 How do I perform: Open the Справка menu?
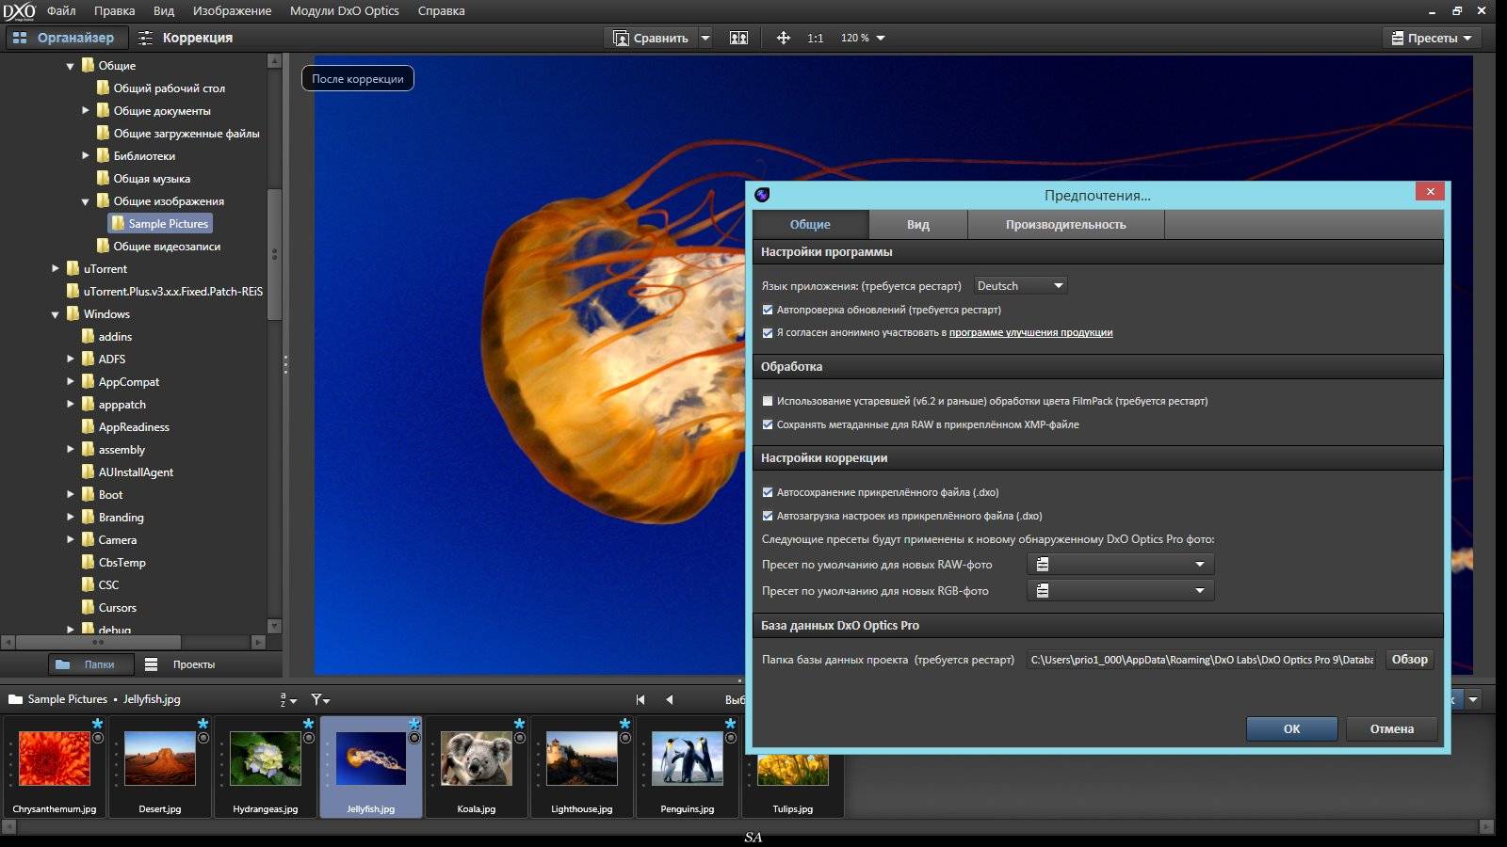(441, 10)
